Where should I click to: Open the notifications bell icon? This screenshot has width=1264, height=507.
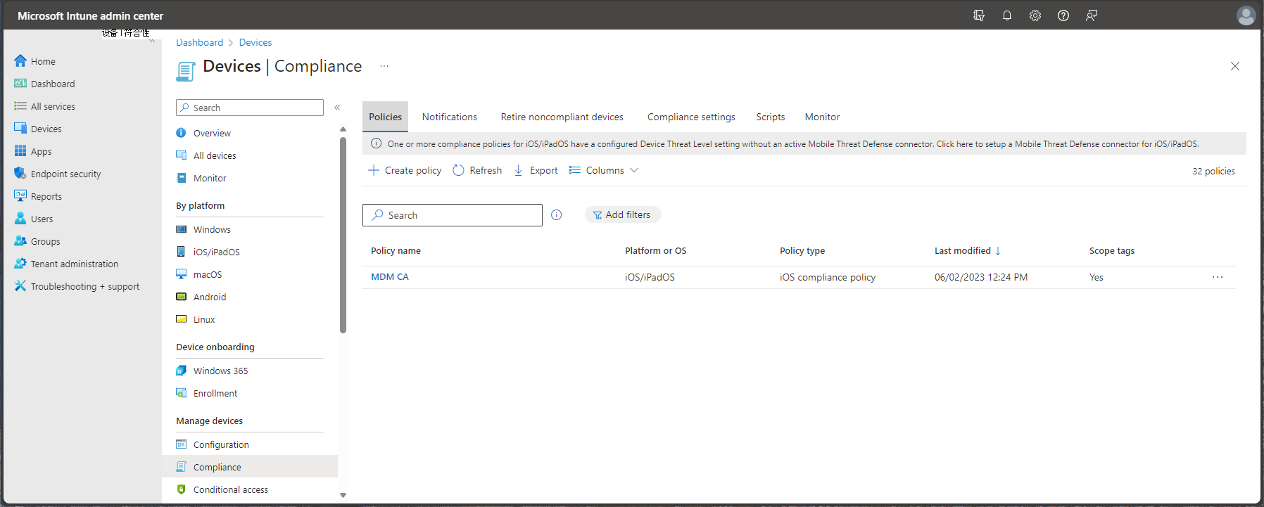pyautogui.click(x=1006, y=15)
